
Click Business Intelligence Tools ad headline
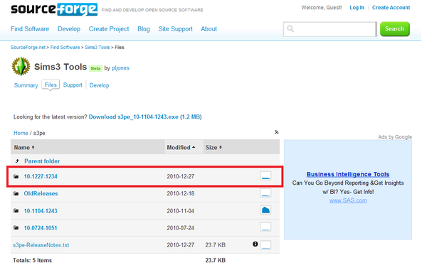tap(348, 174)
